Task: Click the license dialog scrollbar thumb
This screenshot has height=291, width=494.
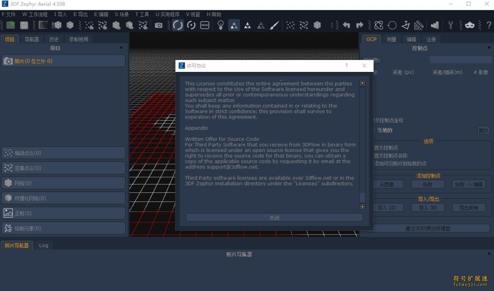Action: click(362, 197)
